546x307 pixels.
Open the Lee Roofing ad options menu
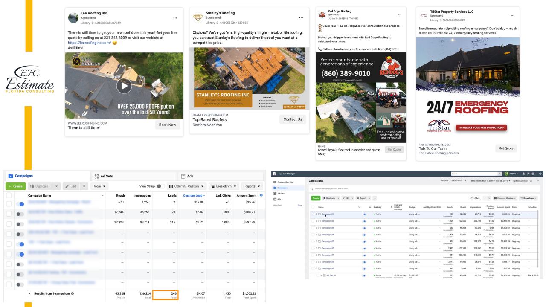click(175, 18)
